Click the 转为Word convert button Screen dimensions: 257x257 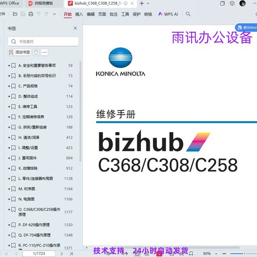[x=246, y=27]
